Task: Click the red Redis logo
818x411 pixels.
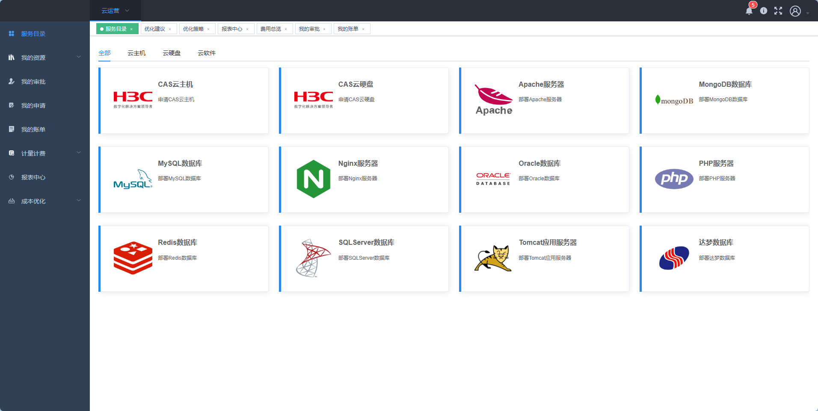Action: (133, 258)
